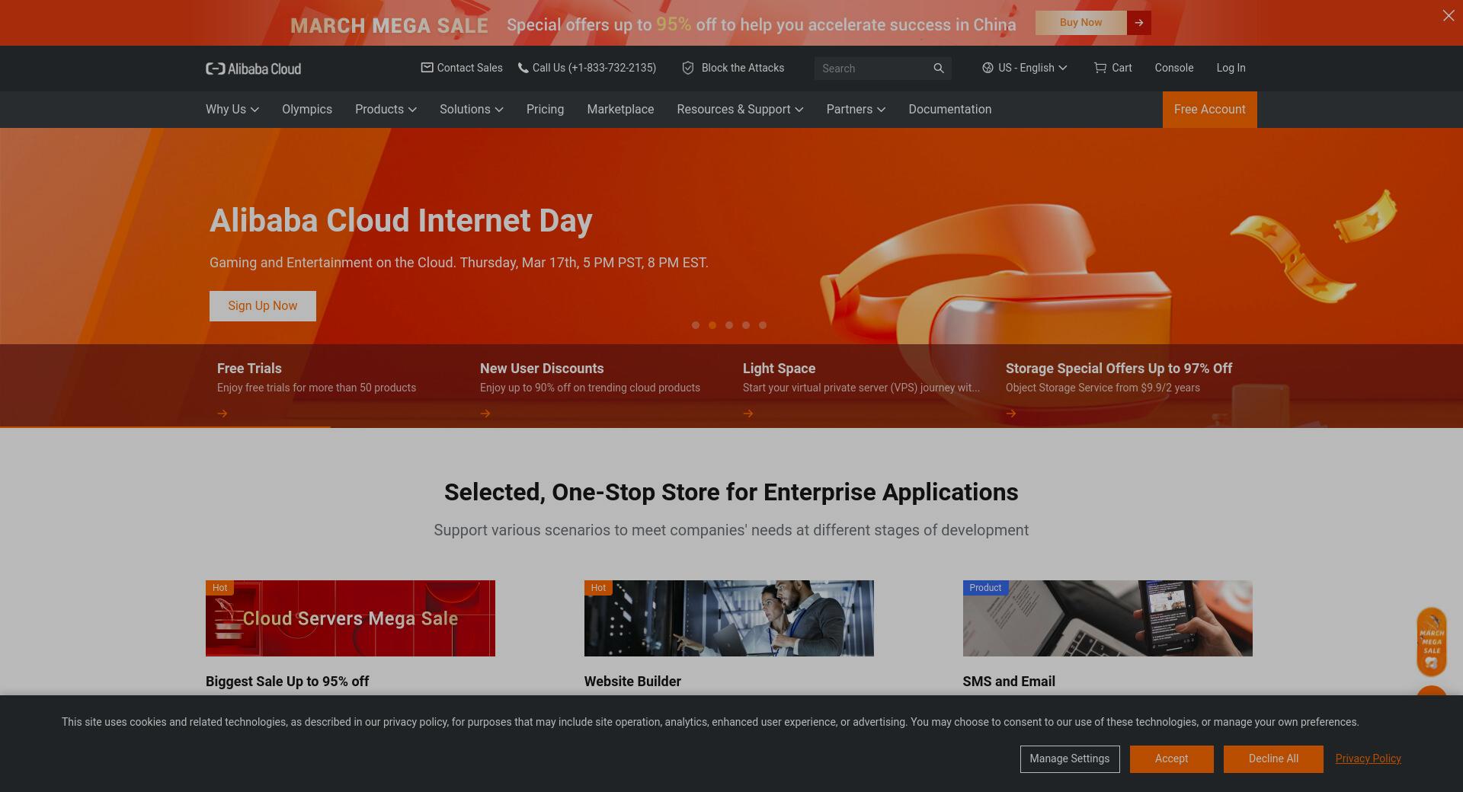This screenshot has width=1463, height=792.
Task: Click the SMS and Email title text
Action: click(1009, 682)
